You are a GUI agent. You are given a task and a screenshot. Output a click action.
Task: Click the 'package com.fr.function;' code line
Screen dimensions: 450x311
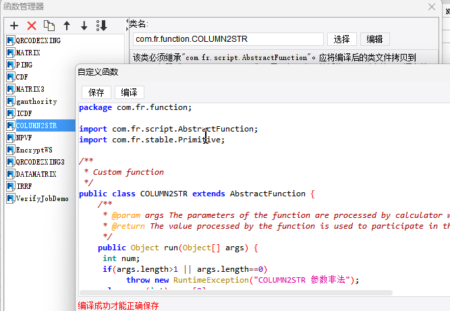pyautogui.click(x=135, y=107)
